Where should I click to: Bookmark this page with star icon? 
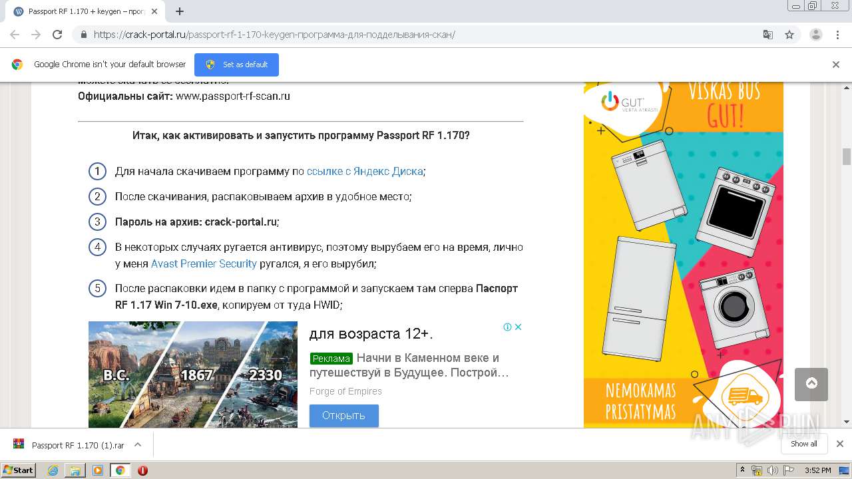pyautogui.click(x=789, y=35)
